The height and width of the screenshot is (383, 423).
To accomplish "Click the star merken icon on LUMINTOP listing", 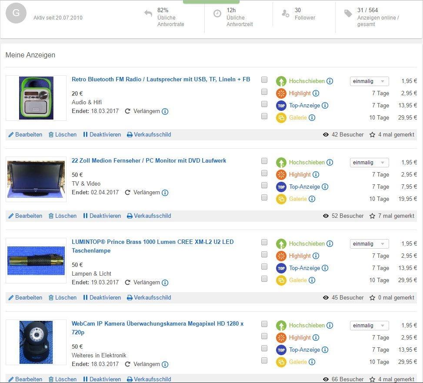I will (x=372, y=298).
